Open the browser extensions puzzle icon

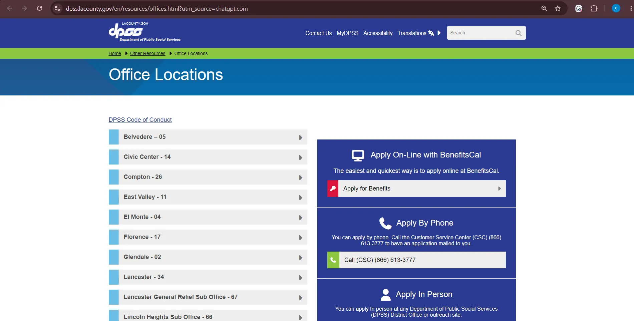point(594,8)
